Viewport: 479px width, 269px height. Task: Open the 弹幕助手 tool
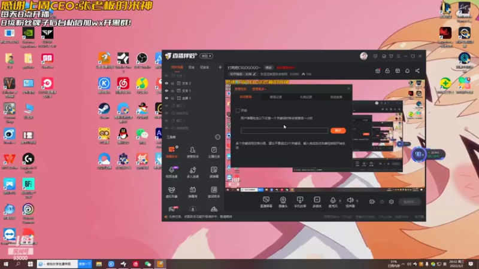(x=171, y=152)
